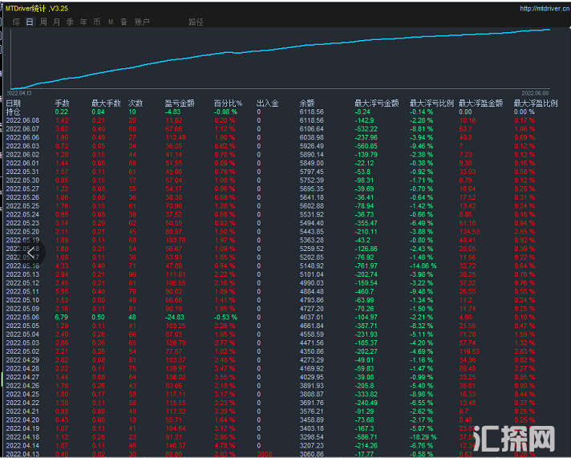The image size is (571, 458).
Task: Select the 日 daily tab
Action: point(30,22)
